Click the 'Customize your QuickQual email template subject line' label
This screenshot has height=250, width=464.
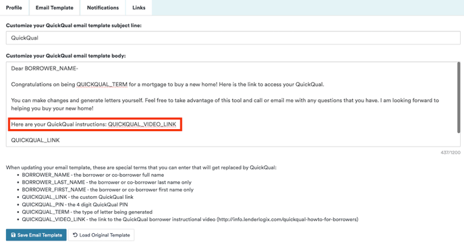pyautogui.click(x=74, y=26)
